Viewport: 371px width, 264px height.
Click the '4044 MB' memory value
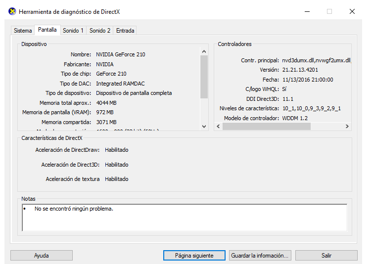click(106, 103)
